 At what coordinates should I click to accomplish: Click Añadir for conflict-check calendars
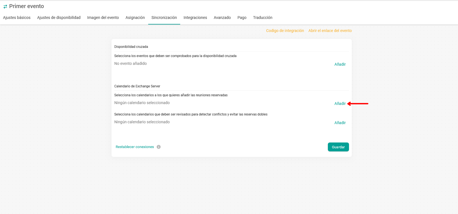[340, 123]
